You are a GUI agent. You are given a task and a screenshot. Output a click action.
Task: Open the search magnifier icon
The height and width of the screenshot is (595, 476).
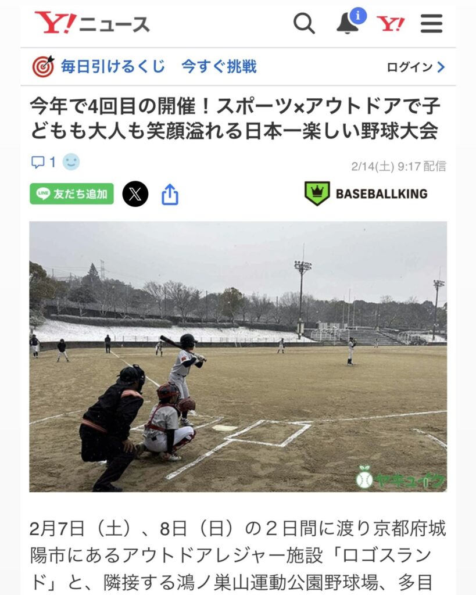tap(304, 23)
